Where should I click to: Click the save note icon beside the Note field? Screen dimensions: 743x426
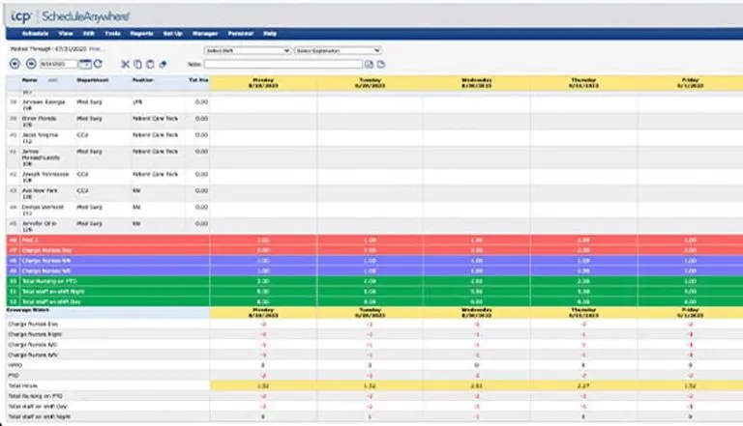click(369, 64)
